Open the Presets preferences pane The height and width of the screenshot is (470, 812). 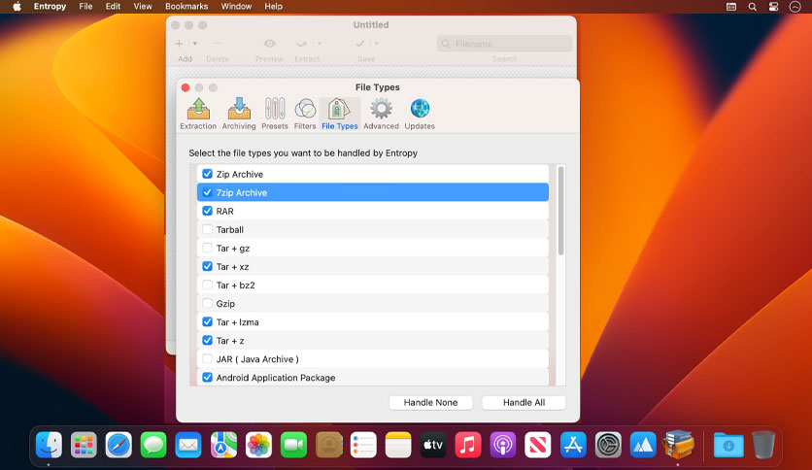coord(275,114)
